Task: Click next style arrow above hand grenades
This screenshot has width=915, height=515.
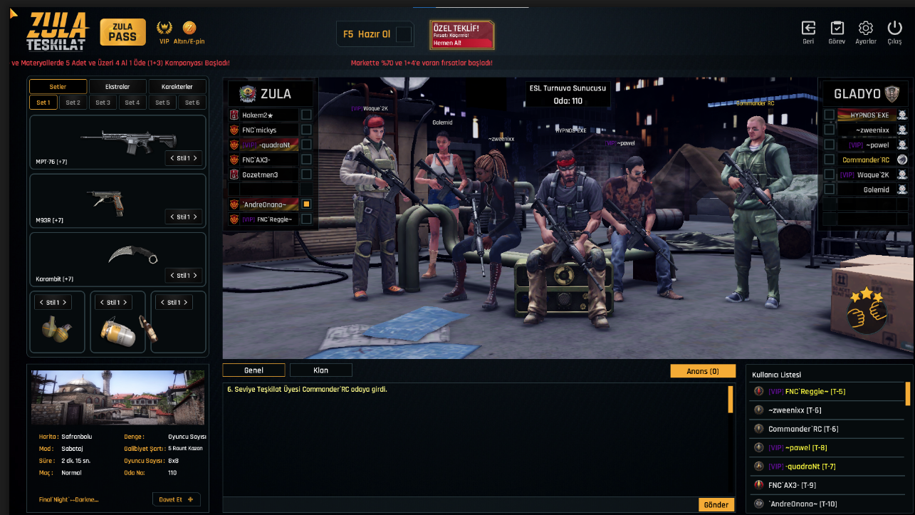Action: point(65,303)
